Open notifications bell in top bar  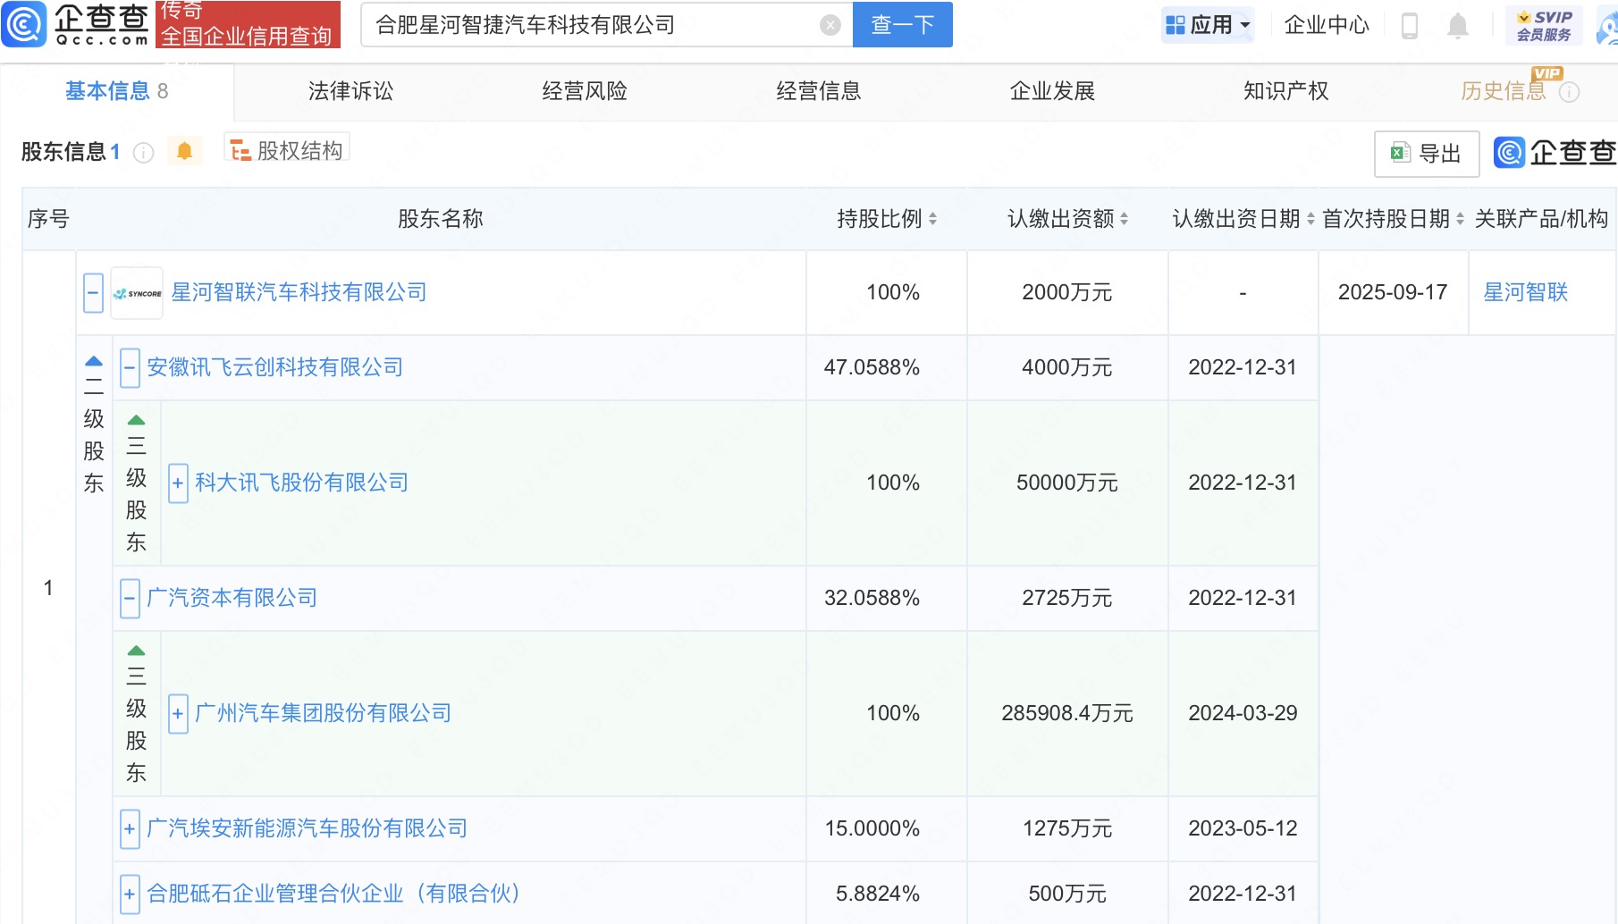tap(1457, 26)
